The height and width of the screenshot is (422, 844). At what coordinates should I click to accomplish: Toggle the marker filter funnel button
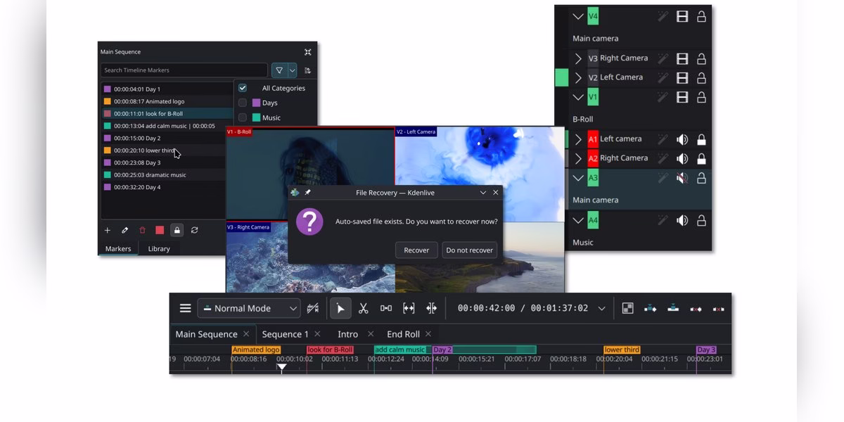click(x=279, y=70)
